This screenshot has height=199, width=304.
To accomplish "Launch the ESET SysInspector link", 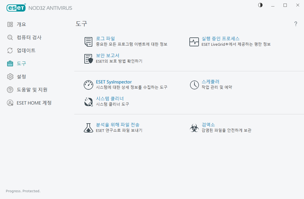I will pyautogui.click(x=114, y=82).
